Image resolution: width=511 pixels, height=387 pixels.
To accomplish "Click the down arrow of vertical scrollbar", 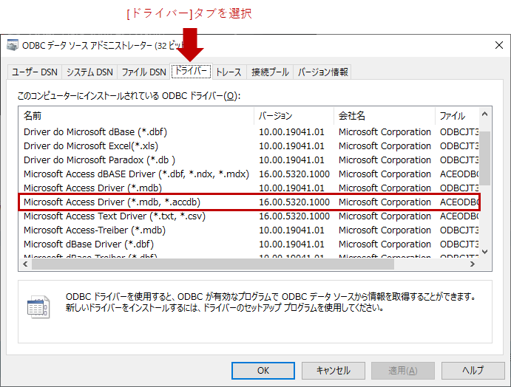I will pos(484,252).
